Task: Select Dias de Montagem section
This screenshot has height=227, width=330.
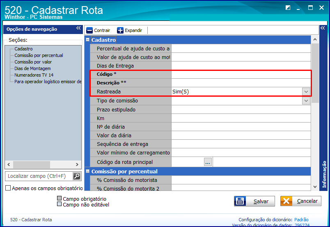Action: [32, 68]
